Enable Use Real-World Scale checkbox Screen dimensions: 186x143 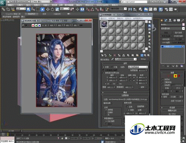click(x=103, y=73)
